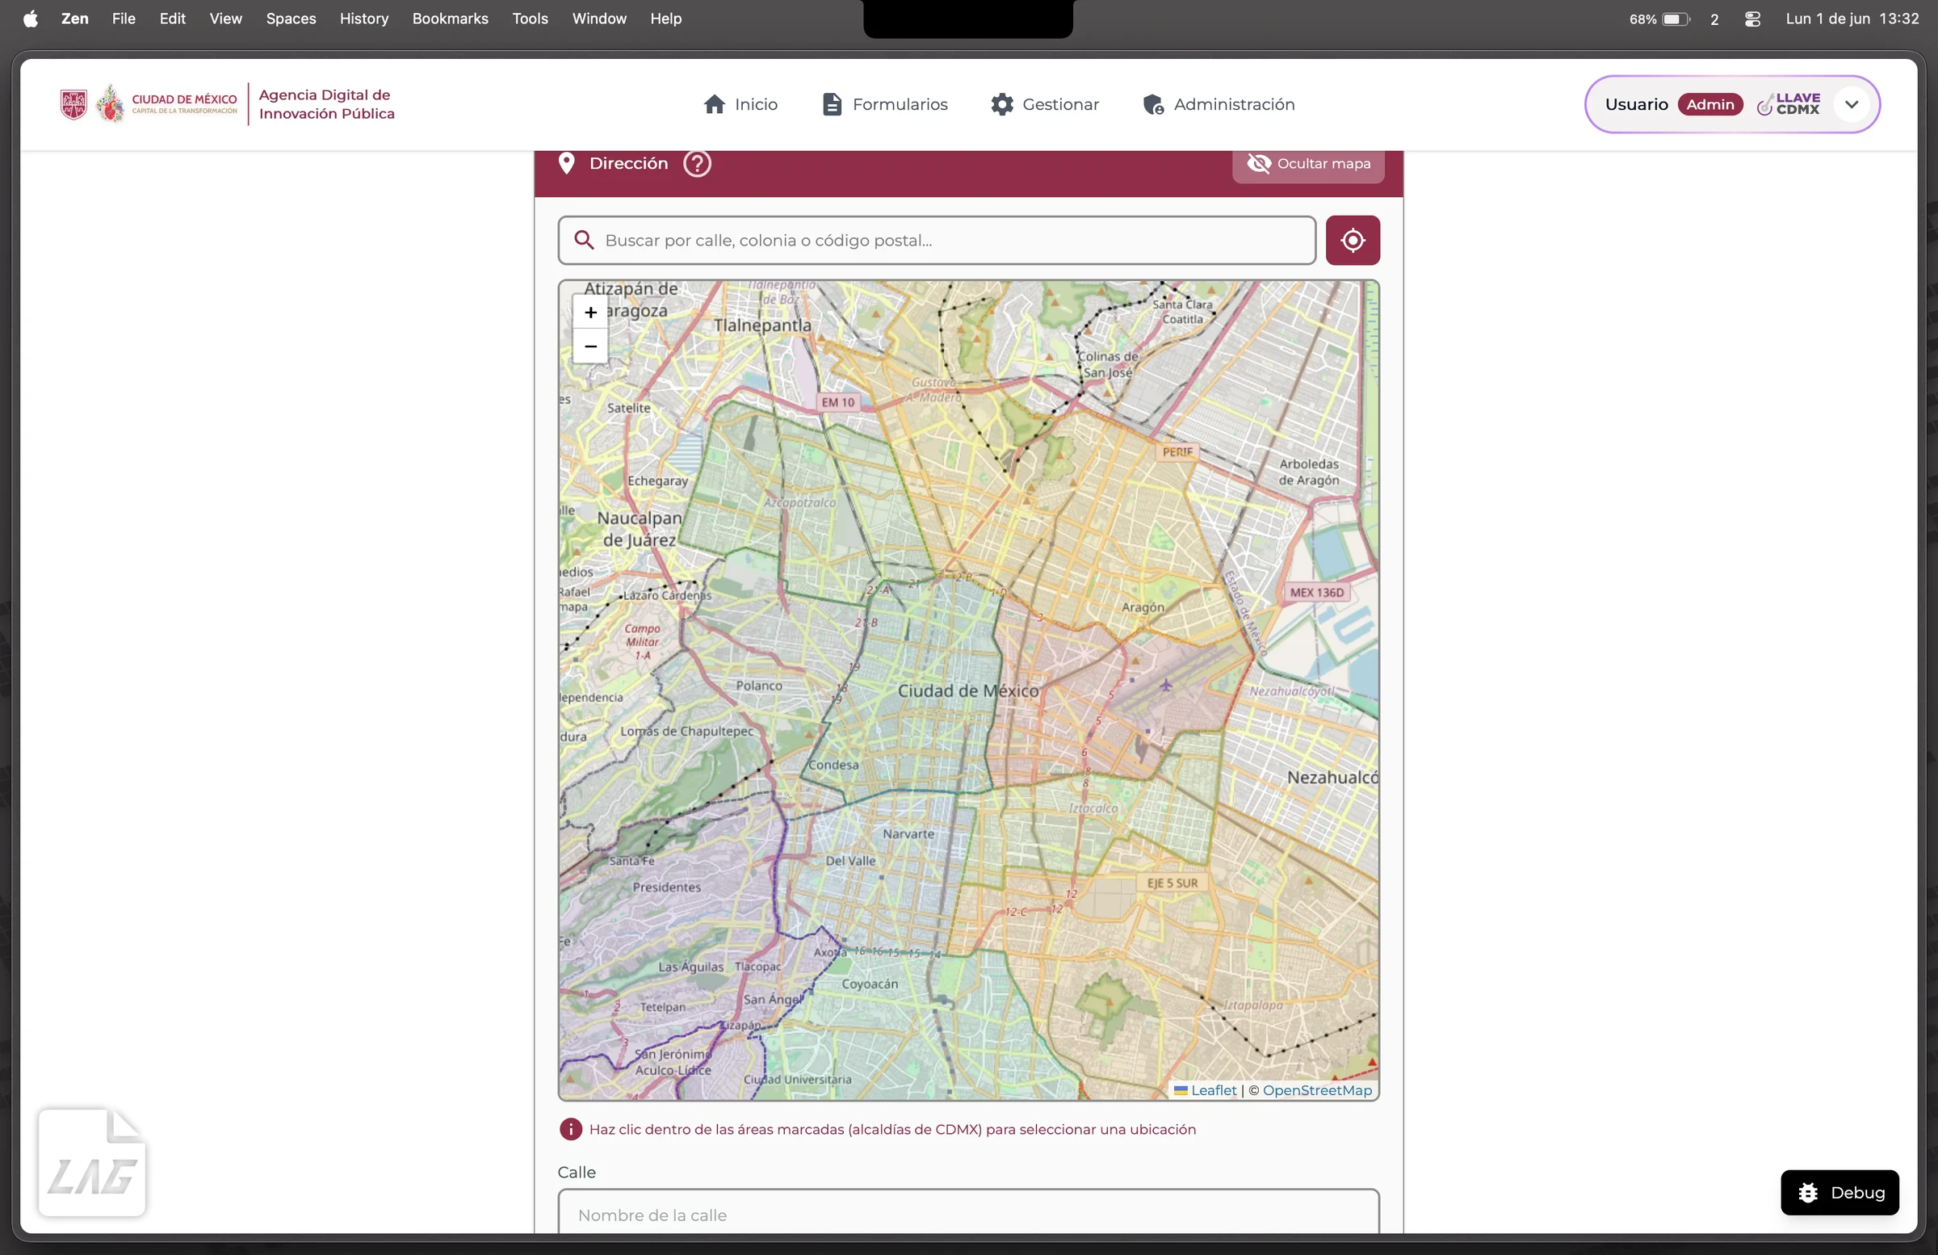Image resolution: width=1938 pixels, height=1255 pixels.
Task: Click the MEX 136D highway marker
Action: click(1317, 593)
